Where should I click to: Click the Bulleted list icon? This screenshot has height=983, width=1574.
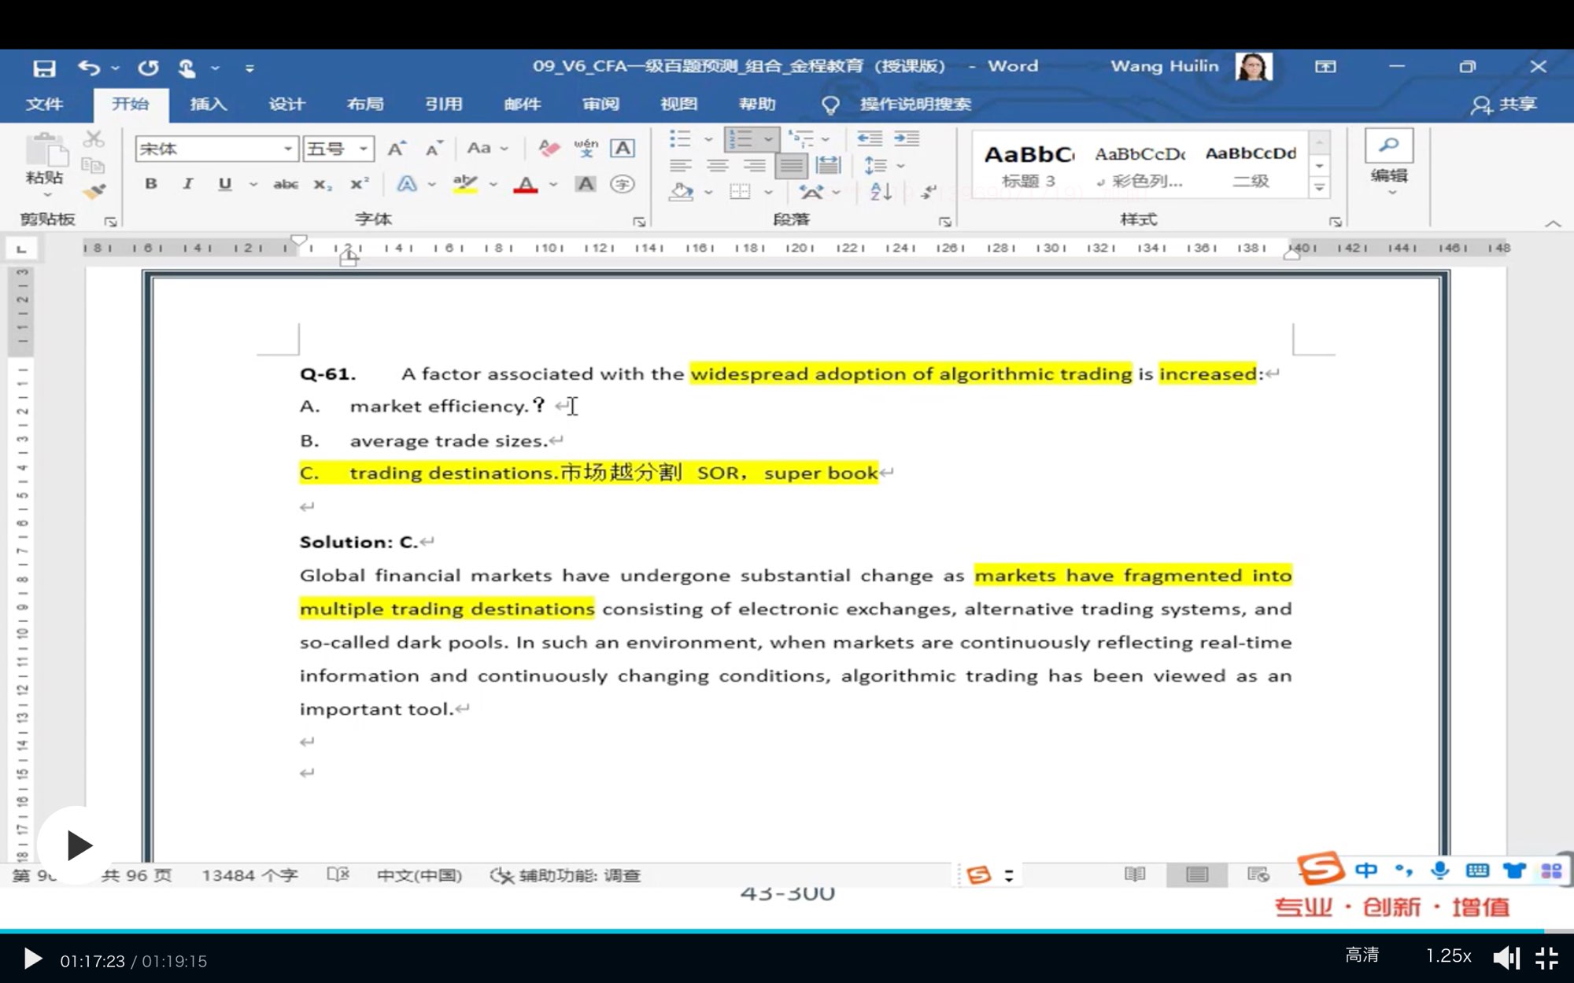point(680,139)
